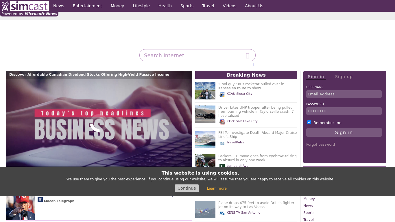Screen dimensions: 395x222
Task: Click the airplane story thumbnail
Action: click(205, 210)
